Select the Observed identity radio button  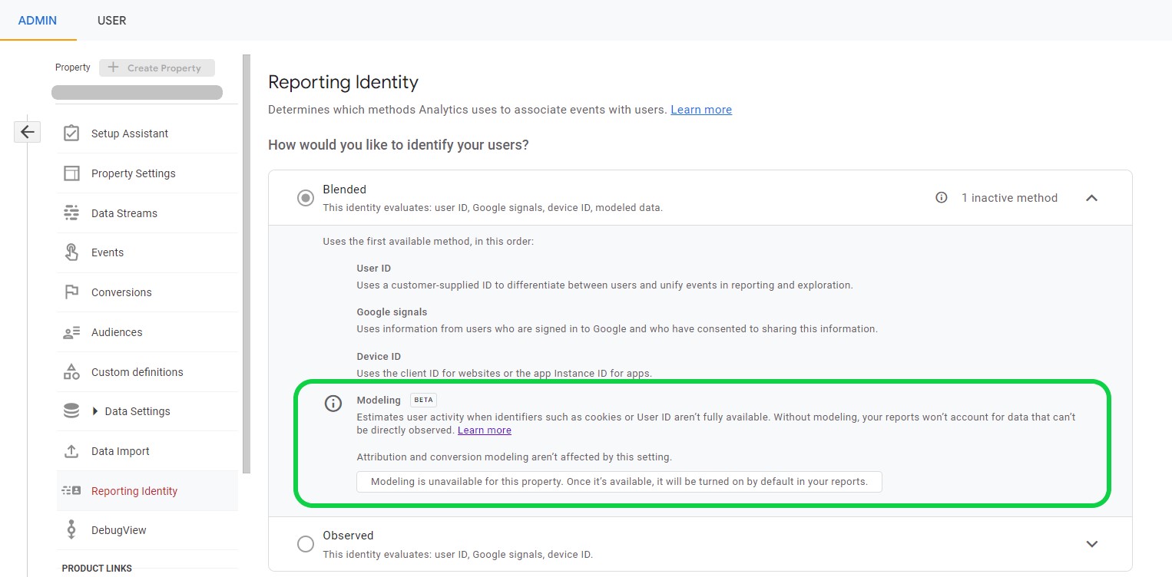pos(306,544)
